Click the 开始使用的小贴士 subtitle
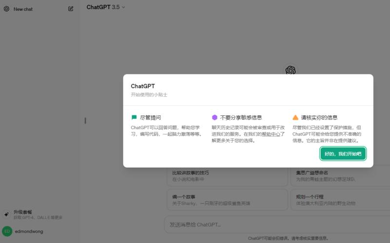Image resolution: width=390 pixels, height=243 pixels. click(x=149, y=94)
